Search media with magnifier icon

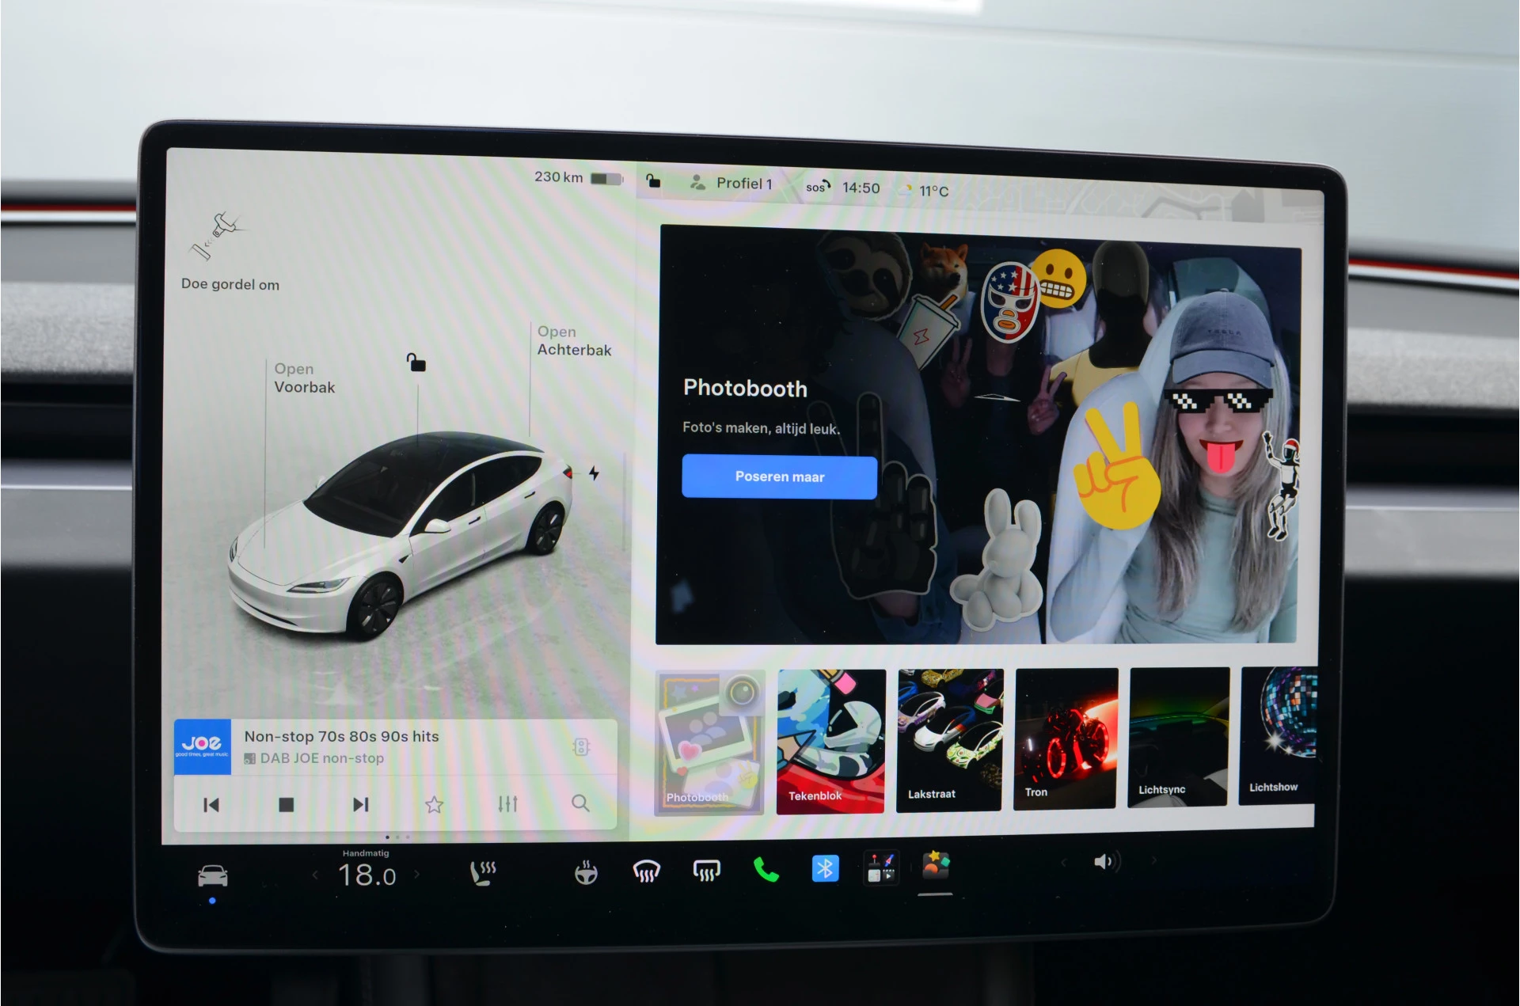click(580, 803)
